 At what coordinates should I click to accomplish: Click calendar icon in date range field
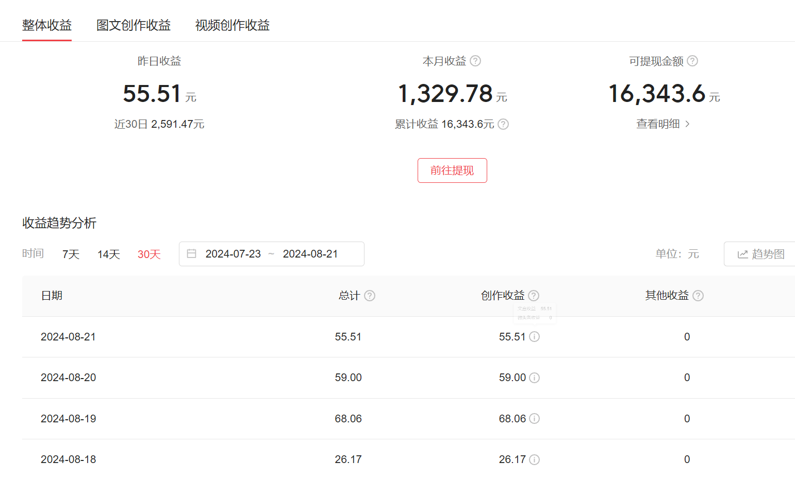click(191, 254)
